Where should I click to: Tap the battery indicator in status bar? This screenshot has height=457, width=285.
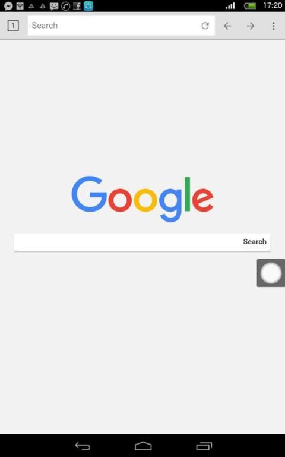click(x=250, y=6)
